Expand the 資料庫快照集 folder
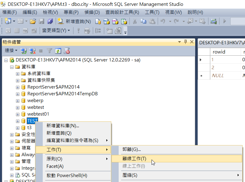Viewport: 245px width, 182px height. 18,81
